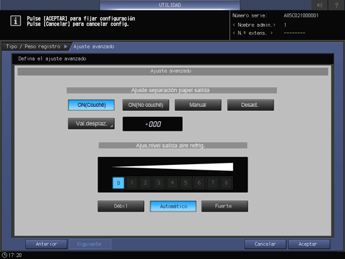This screenshot has width=345, height=259.
Task: Select air level 7
Action: coord(213,183)
